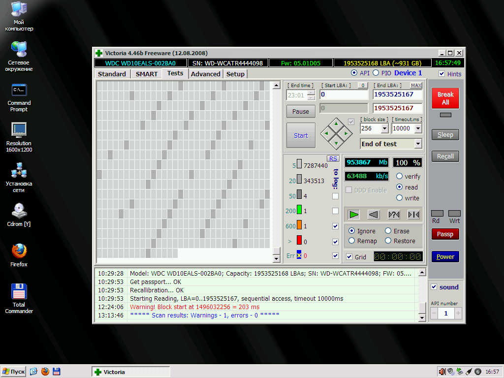This screenshot has width=504, height=378.
Task: Open Firefox from the desktop icon
Action: pos(19,252)
